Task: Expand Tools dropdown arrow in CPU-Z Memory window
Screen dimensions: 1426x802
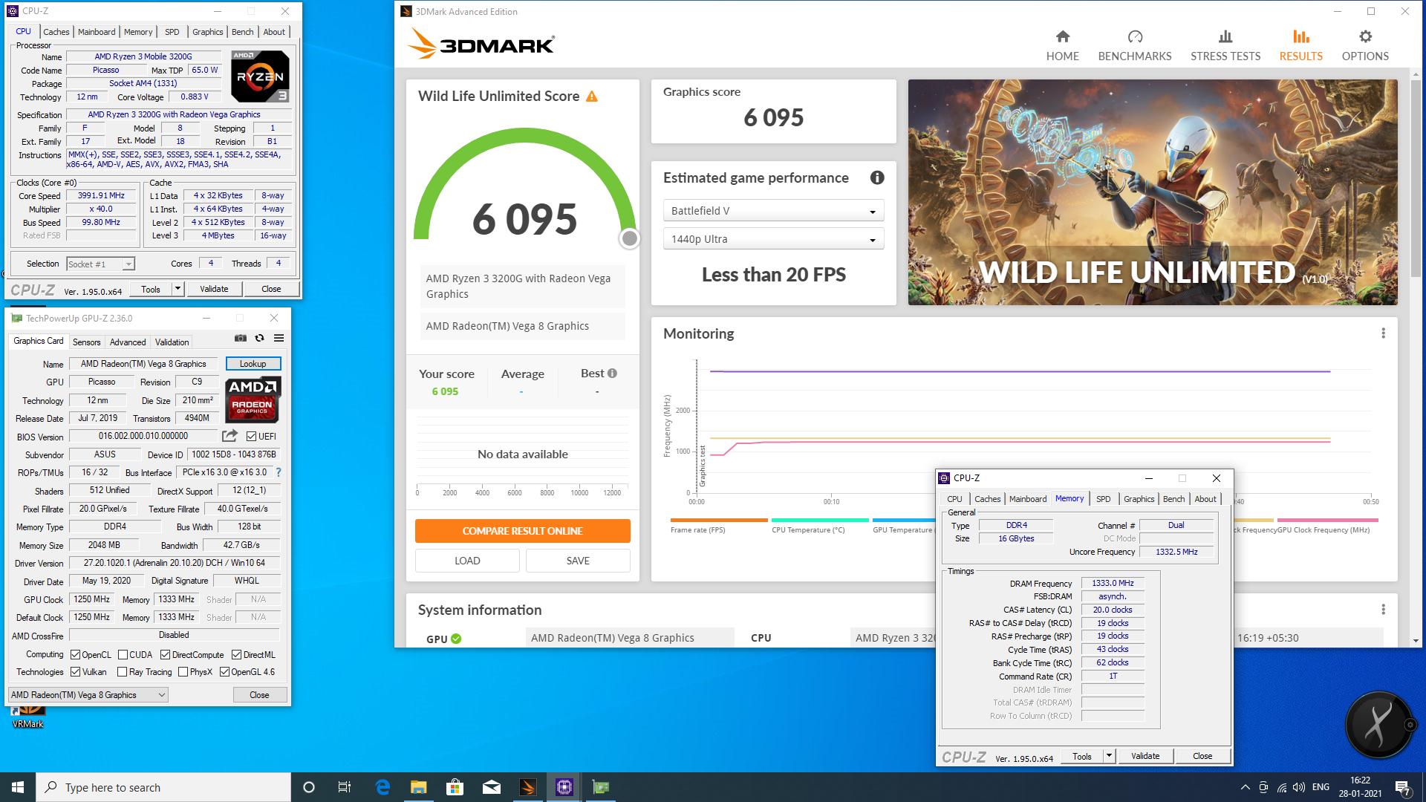Action: point(1109,756)
